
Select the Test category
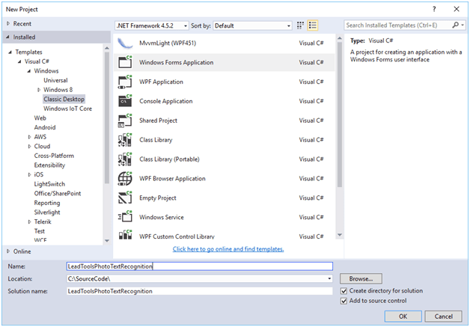pos(39,231)
